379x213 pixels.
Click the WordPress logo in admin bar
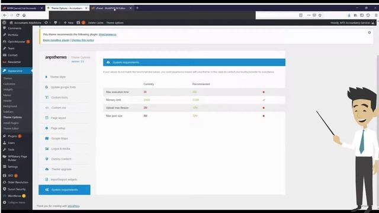point(4,22)
